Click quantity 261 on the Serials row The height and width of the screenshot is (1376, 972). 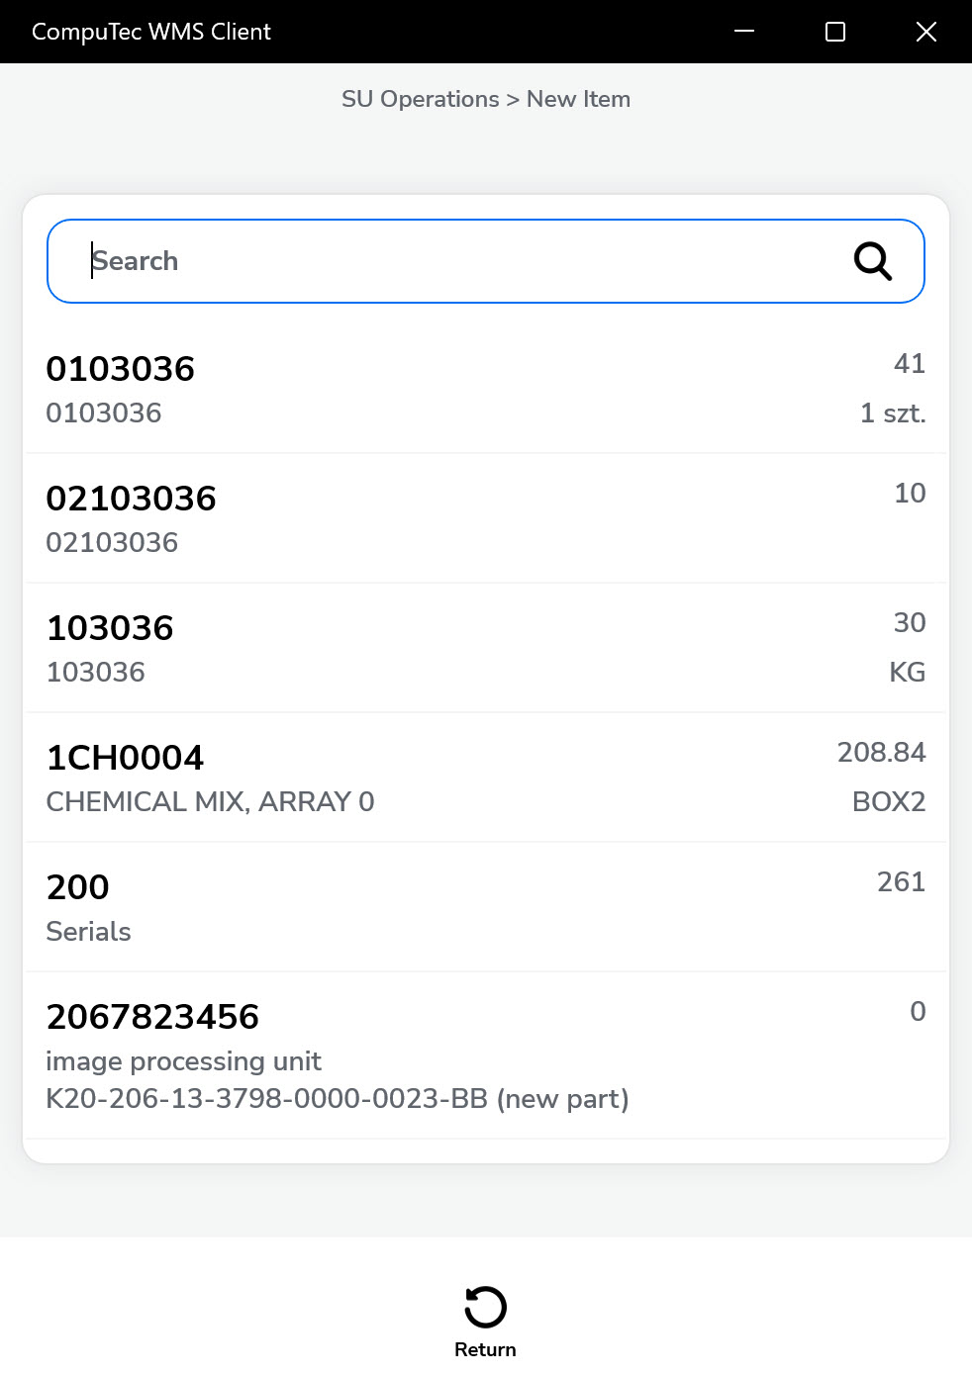901,882
